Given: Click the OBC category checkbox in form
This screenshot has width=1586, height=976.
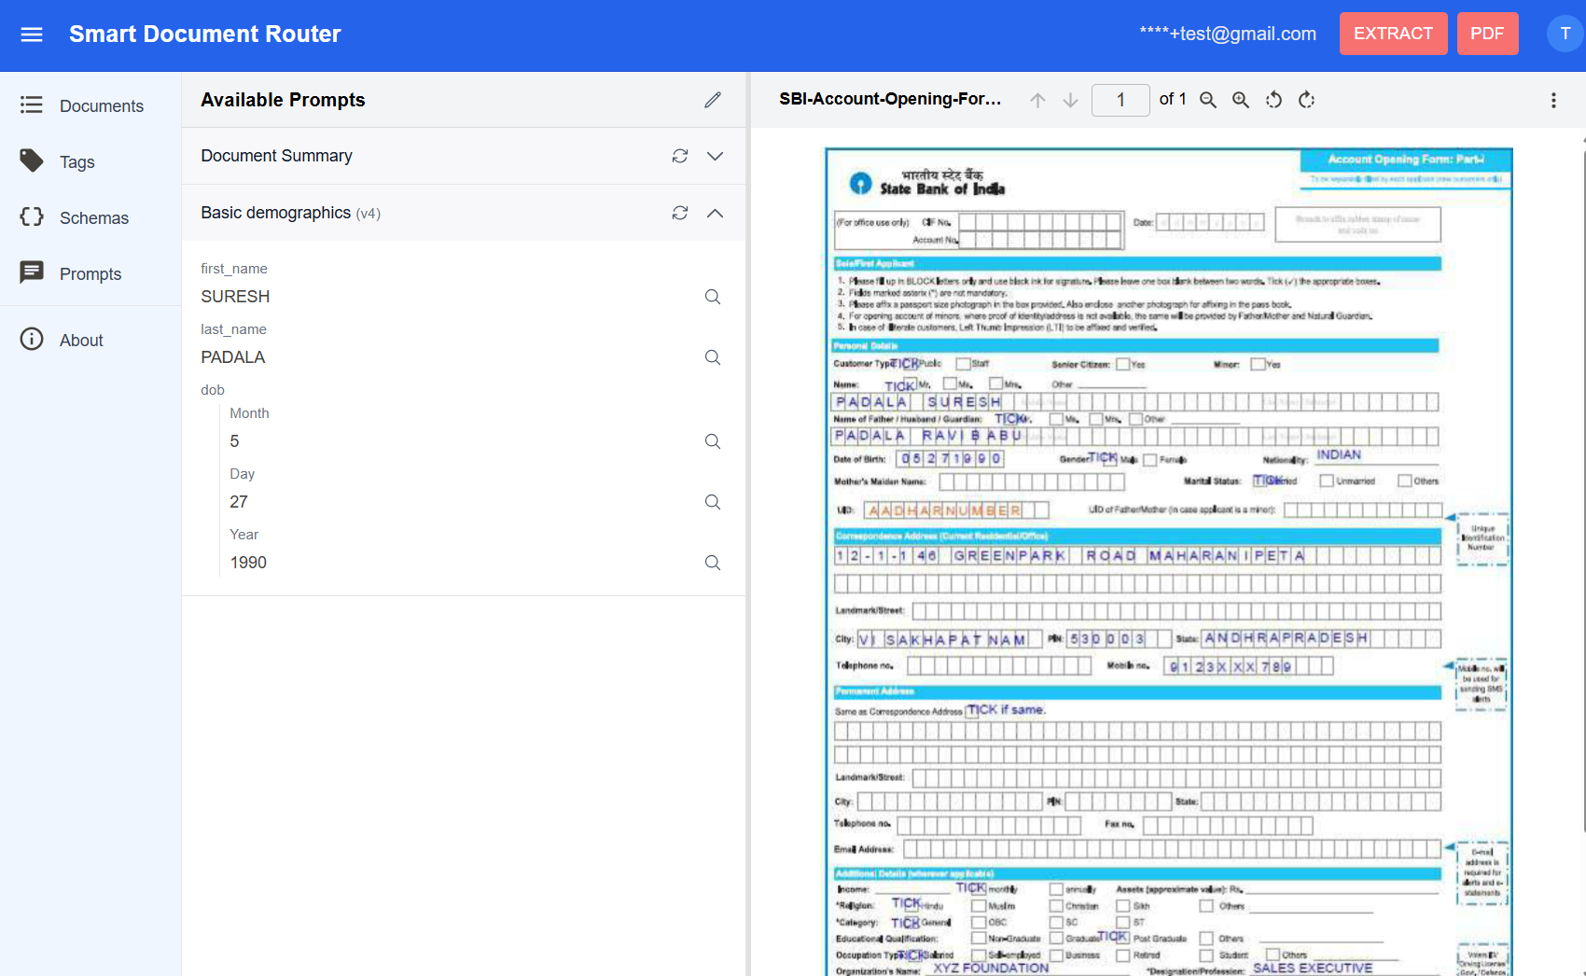Looking at the screenshot, I should (x=979, y=923).
